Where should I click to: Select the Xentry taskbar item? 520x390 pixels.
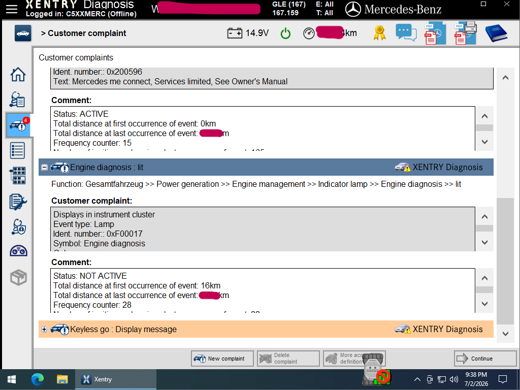[116, 379]
